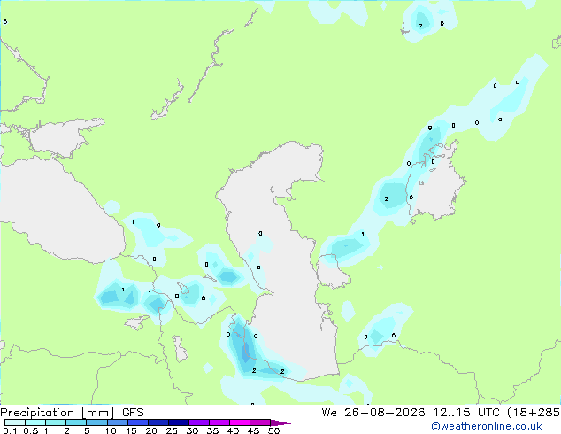Click the legend scale label '15'

pos(131,430)
